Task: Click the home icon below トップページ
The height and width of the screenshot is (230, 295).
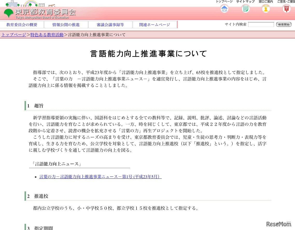Action: click(x=224, y=9)
